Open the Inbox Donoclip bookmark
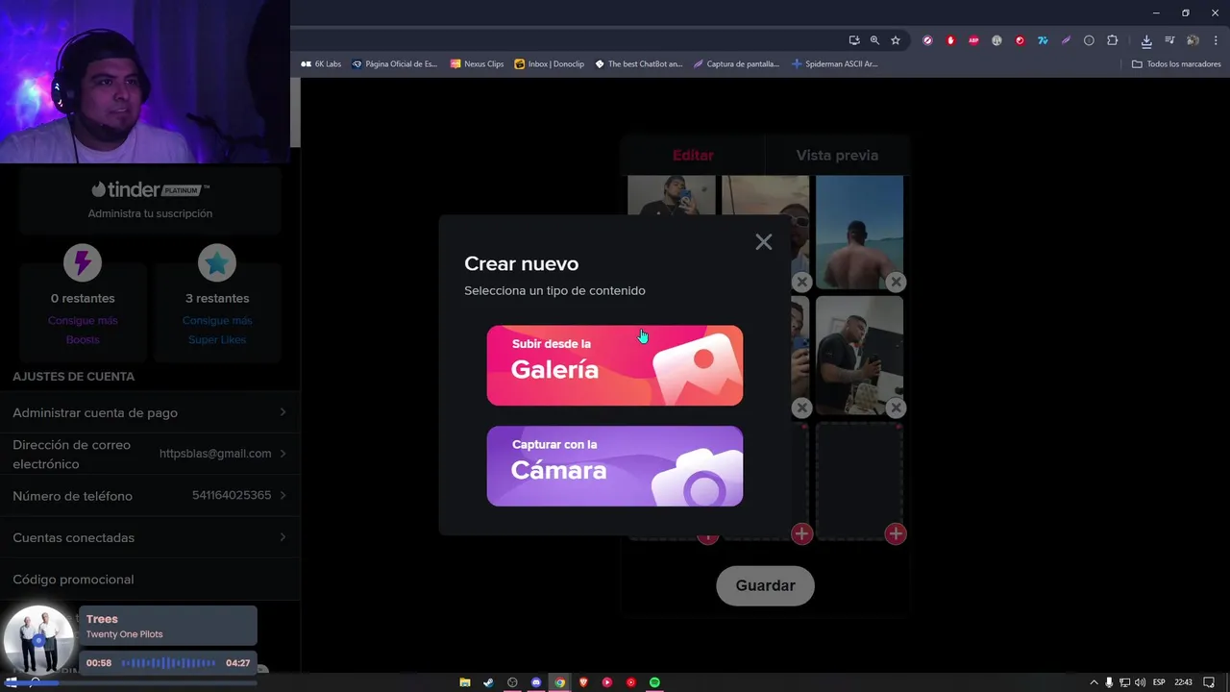This screenshot has height=692, width=1230. tap(550, 64)
